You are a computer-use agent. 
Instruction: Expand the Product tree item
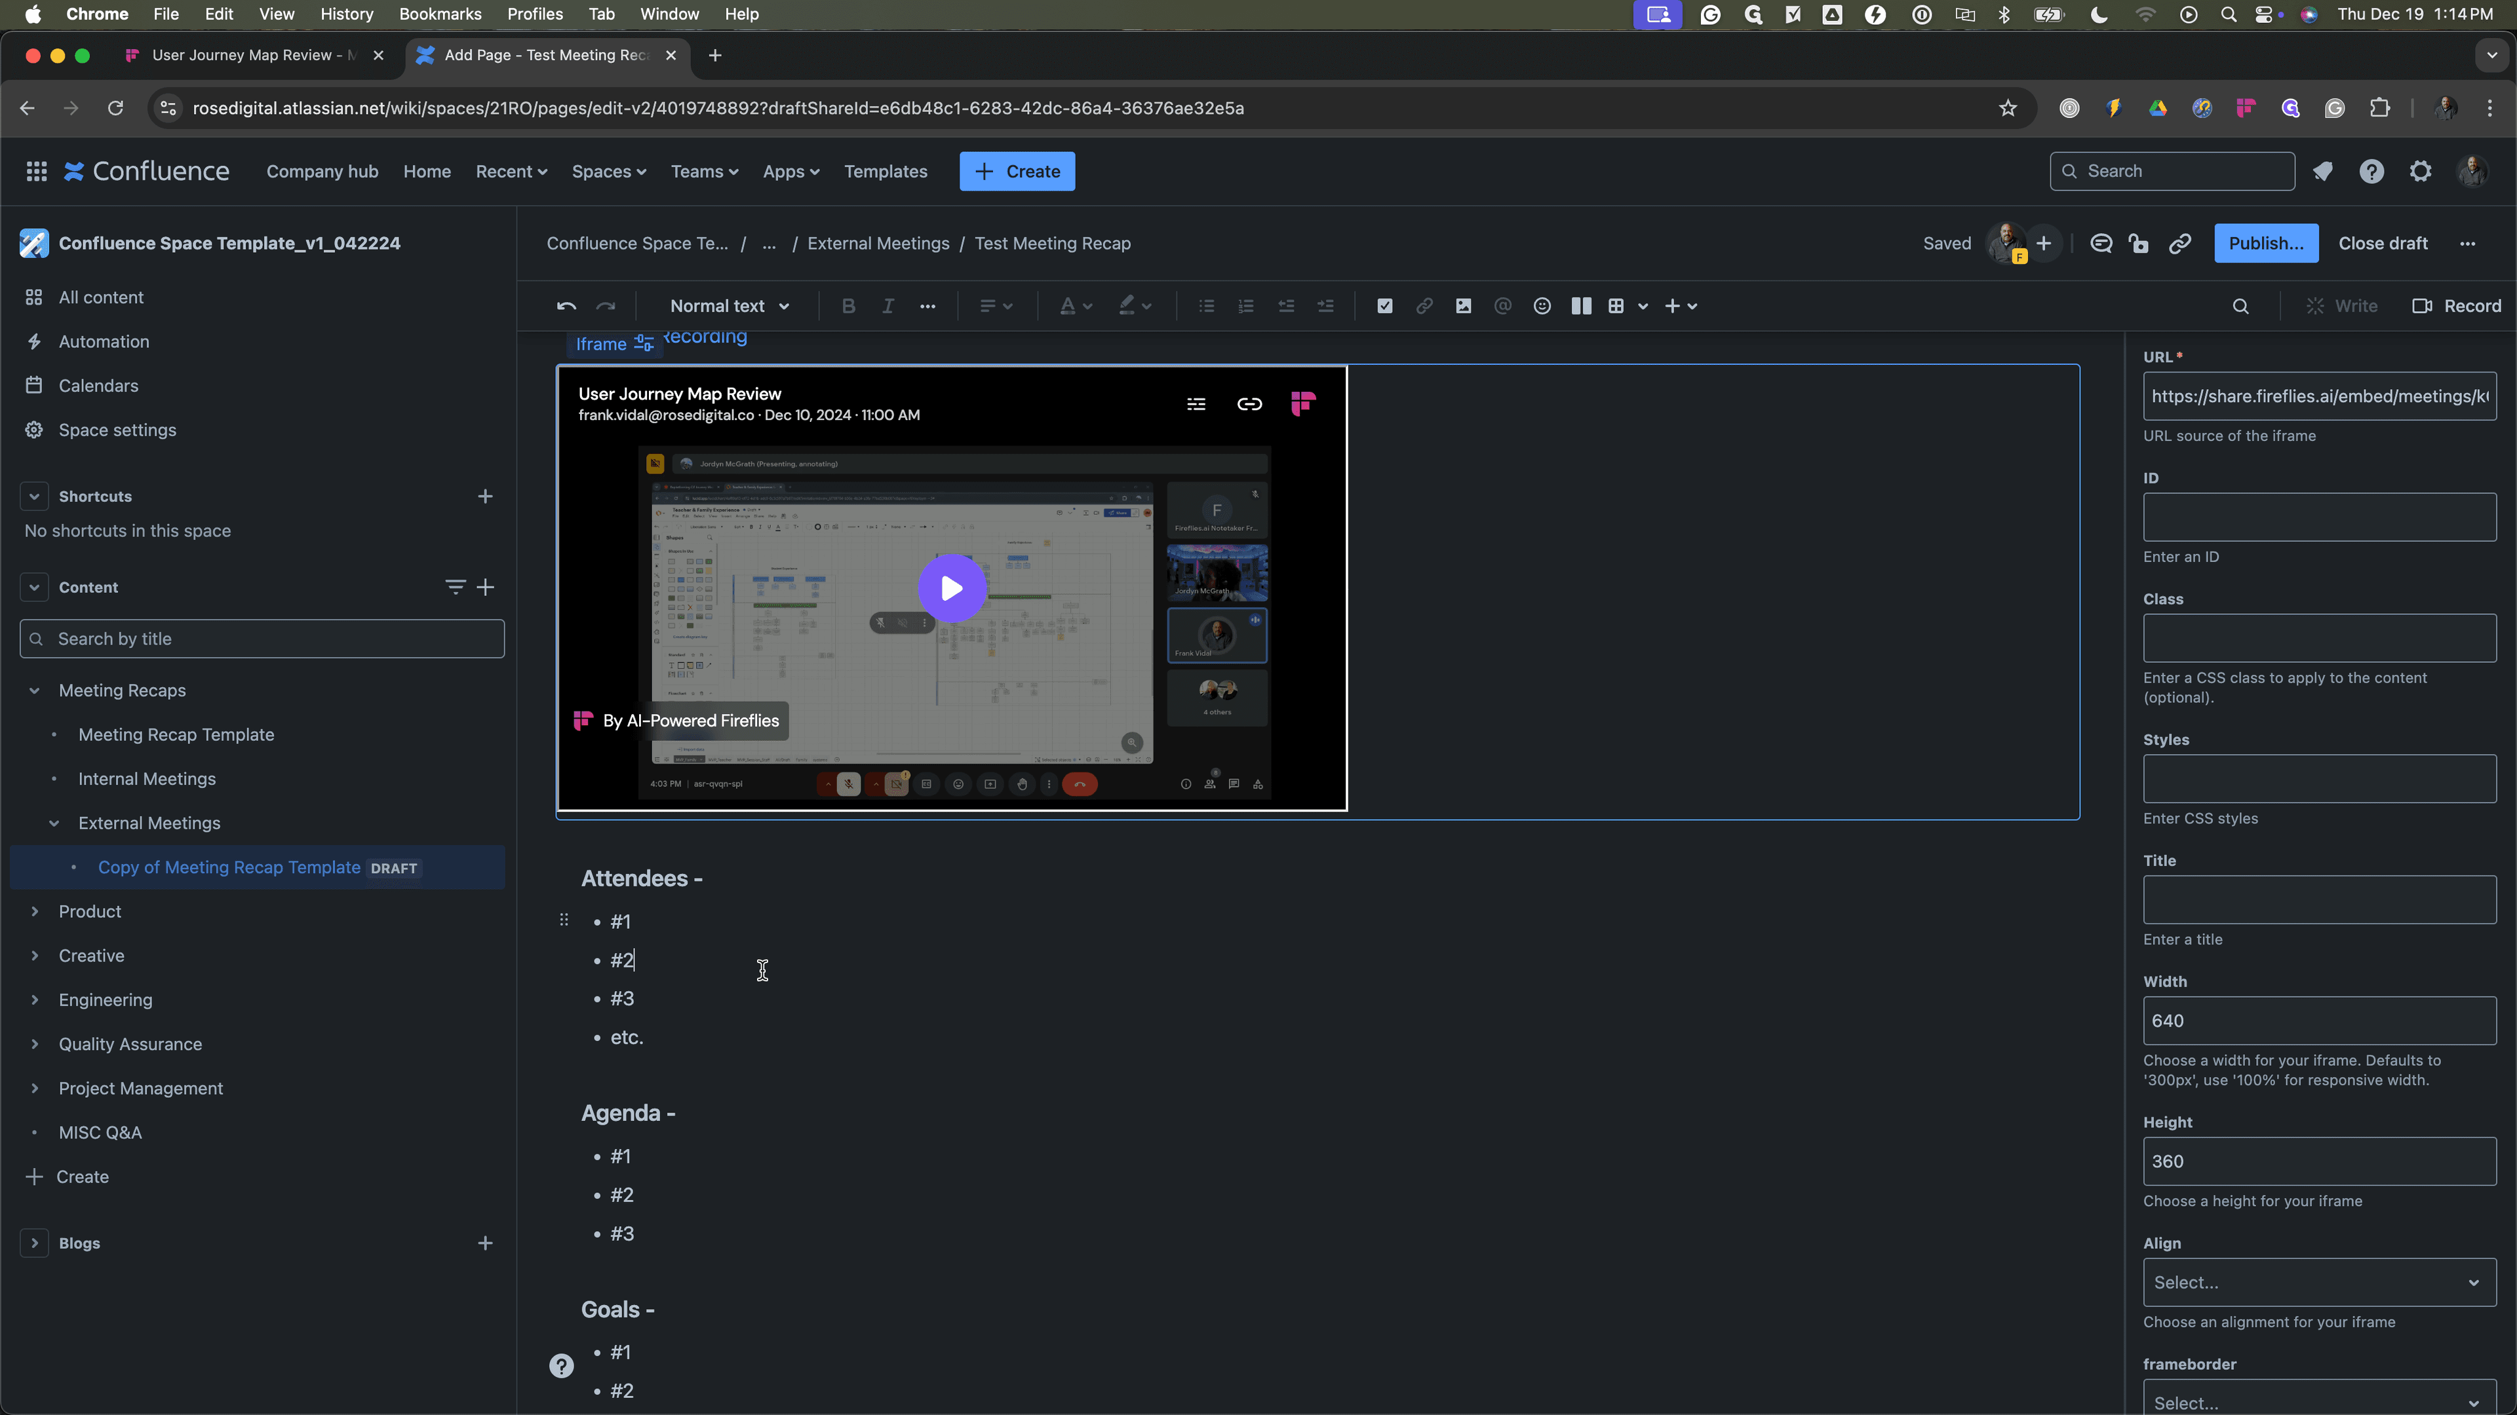pyautogui.click(x=34, y=911)
